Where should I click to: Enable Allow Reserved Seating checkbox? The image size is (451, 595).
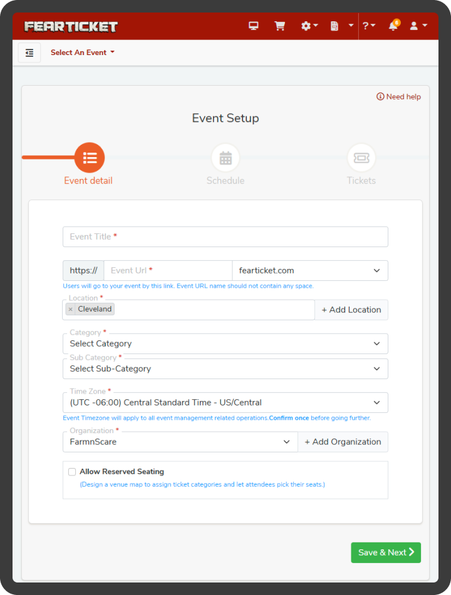pyautogui.click(x=72, y=472)
